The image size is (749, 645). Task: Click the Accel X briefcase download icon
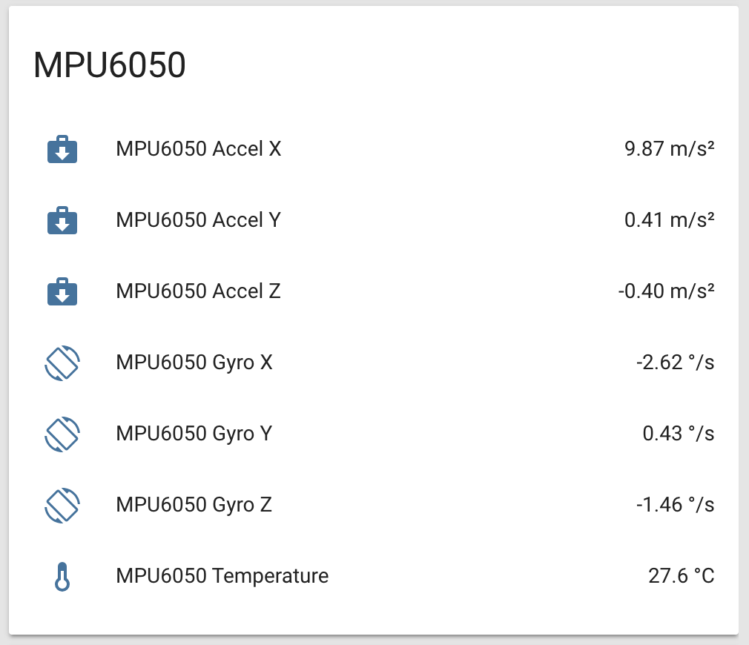click(62, 150)
